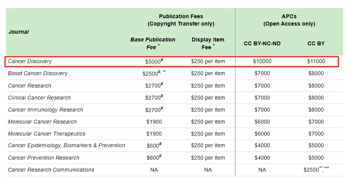This screenshot has height=179, width=347.
Task: Click the $11000 CC BY price cell
Action: coord(316,61)
